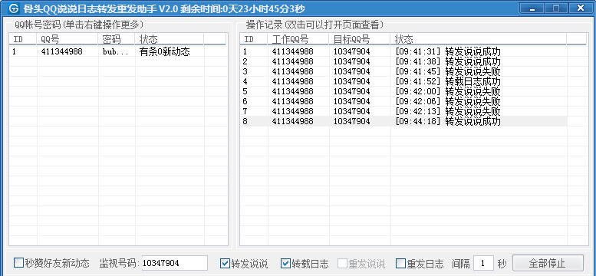Select log entry 1 at 09:41:31
The width and height of the screenshot is (596, 276).
coord(403,51)
